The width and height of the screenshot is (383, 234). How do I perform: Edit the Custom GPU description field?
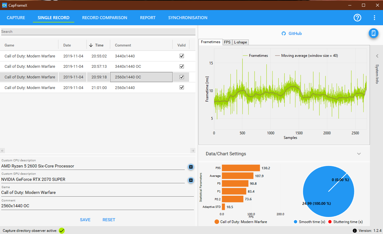tap(93, 180)
